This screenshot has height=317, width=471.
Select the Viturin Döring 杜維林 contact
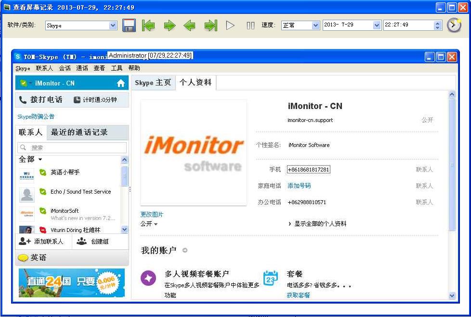click(x=68, y=230)
